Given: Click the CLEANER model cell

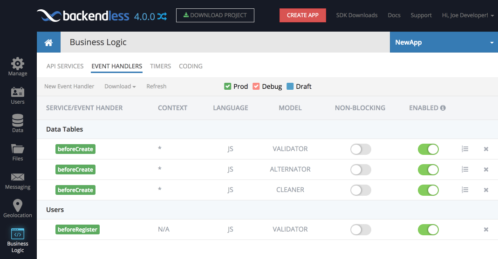Looking at the screenshot, I should [290, 190].
